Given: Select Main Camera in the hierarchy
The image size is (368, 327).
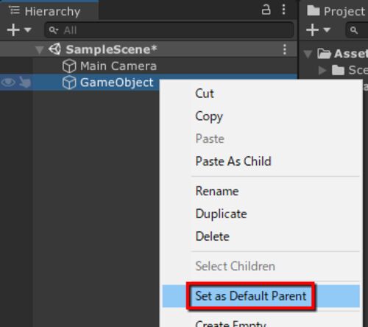Looking at the screenshot, I should coord(118,66).
